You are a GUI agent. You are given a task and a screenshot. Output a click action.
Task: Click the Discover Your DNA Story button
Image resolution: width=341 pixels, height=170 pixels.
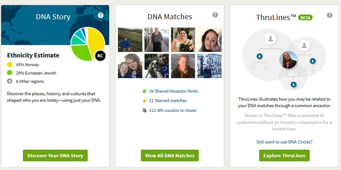pos(55,155)
